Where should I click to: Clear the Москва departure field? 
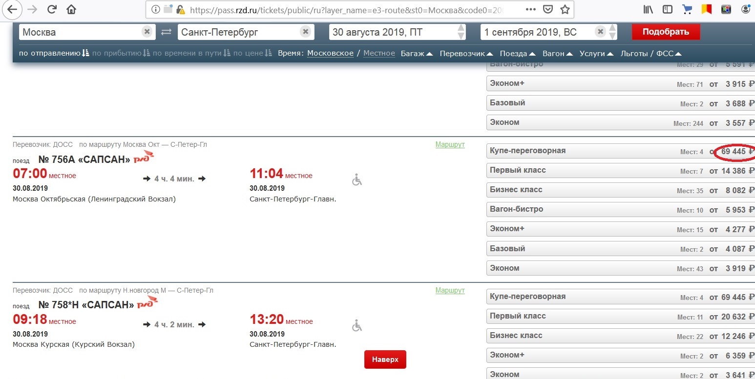click(147, 32)
